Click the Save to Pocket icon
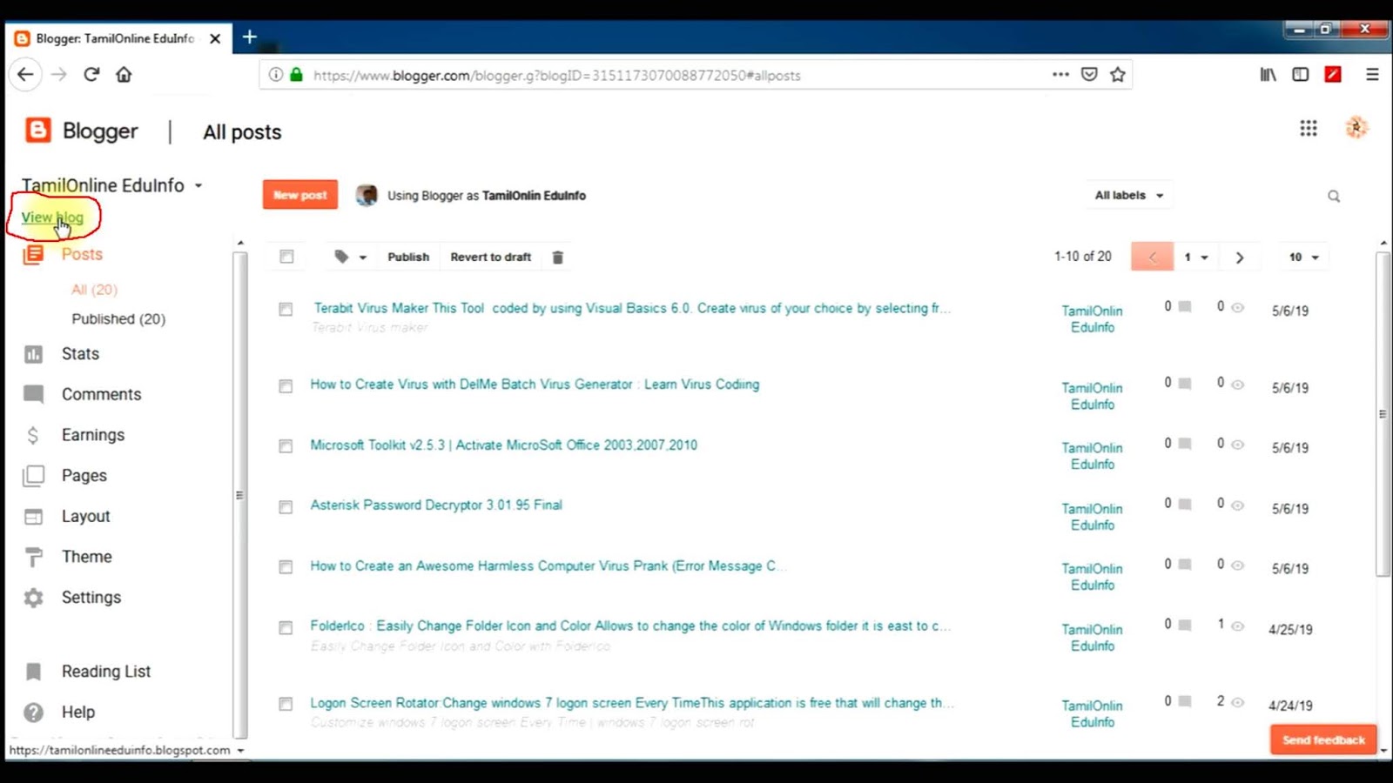1393x783 pixels. click(1089, 75)
